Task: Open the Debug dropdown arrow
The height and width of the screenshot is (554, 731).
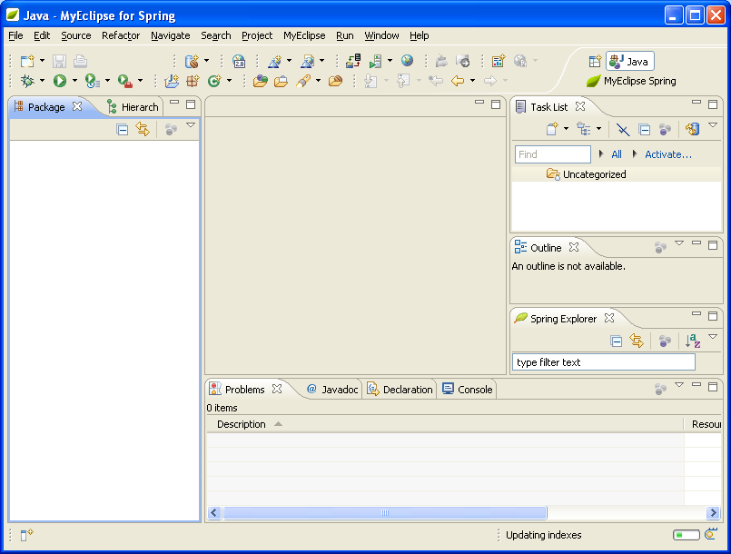Action: (x=42, y=81)
